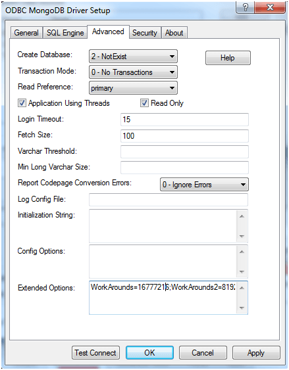Click Test Connect button
The width and height of the screenshot is (289, 370).
95,353
